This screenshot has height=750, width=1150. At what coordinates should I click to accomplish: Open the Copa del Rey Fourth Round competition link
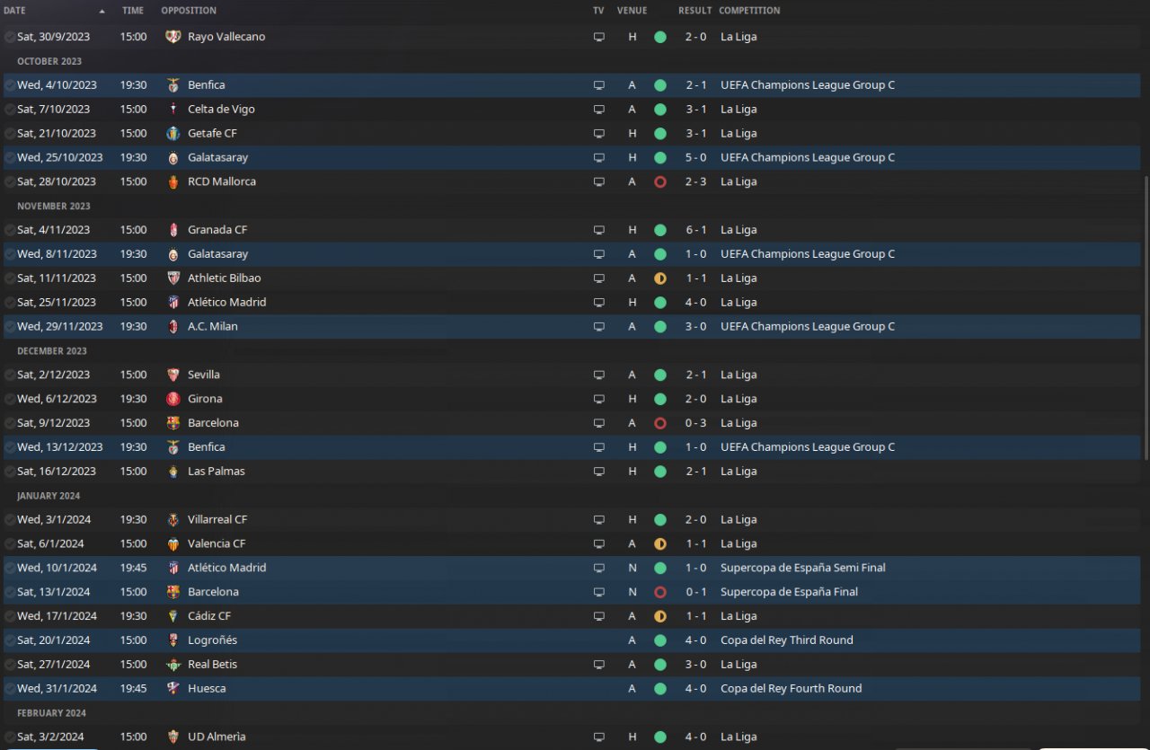click(x=791, y=689)
